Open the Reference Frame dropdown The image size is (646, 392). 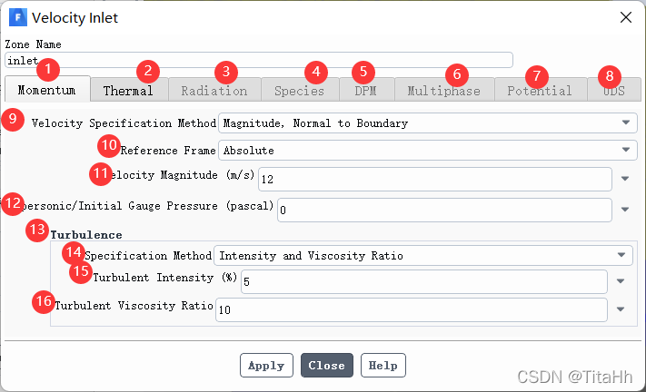[x=625, y=150]
